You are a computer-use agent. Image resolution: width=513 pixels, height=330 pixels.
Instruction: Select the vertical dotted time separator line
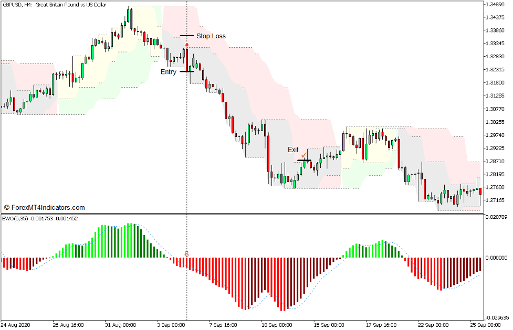click(x=187, y=131)
